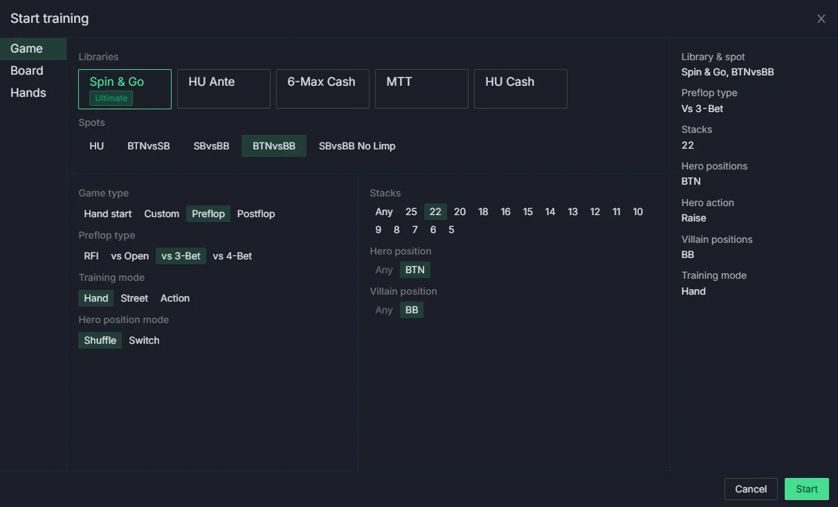Select stack size 12
The width and height of the screenshot is (838, 507).
click(595, 212)
